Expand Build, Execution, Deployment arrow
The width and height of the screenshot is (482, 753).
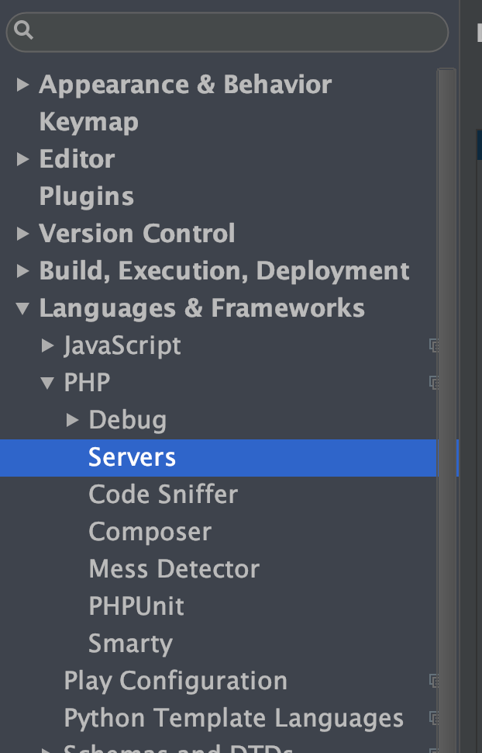coord(22,271)
